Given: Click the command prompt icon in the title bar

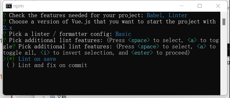Looking at the screenshot, I should pos(9,6).
